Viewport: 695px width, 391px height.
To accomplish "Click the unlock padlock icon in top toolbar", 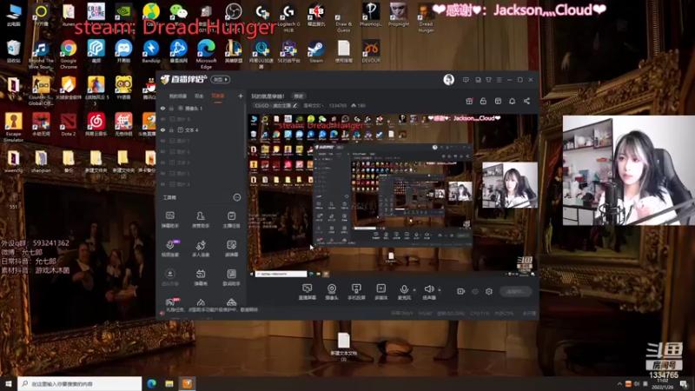I will (x=483, y=101).
